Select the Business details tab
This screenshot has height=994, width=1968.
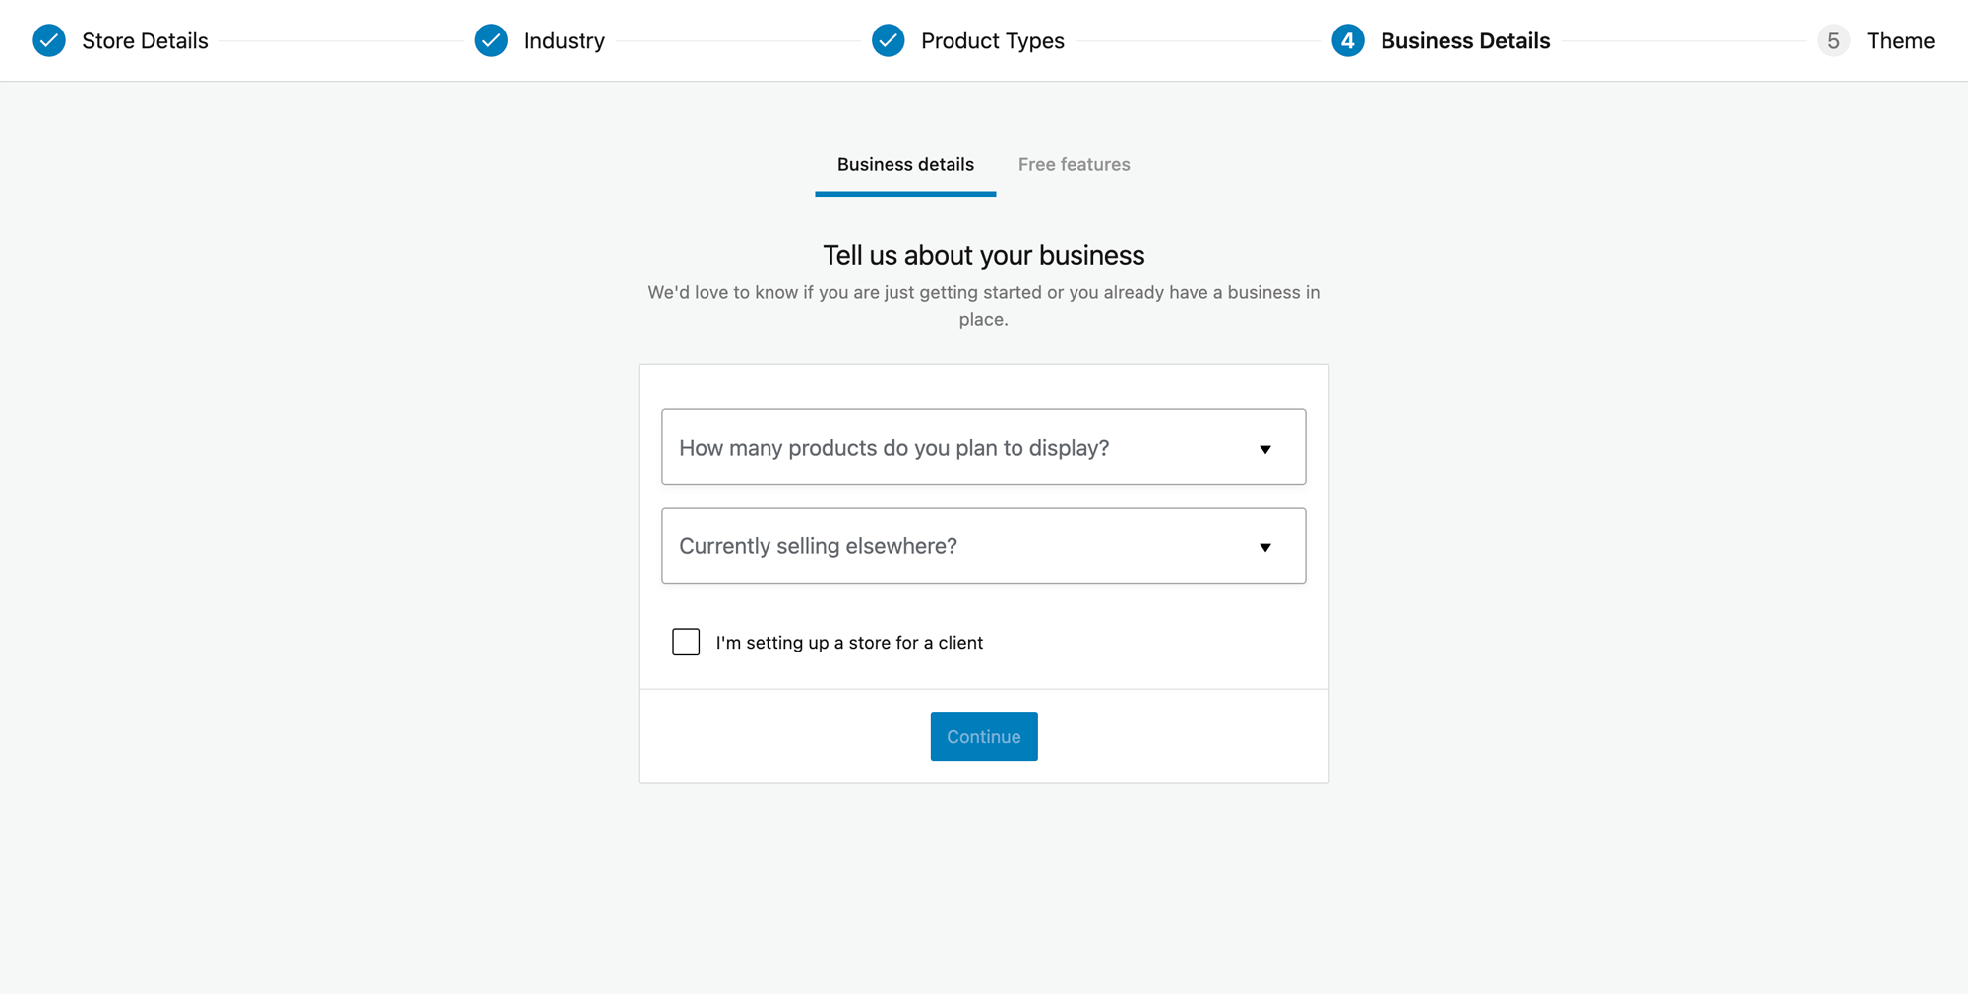pos(905,164)
